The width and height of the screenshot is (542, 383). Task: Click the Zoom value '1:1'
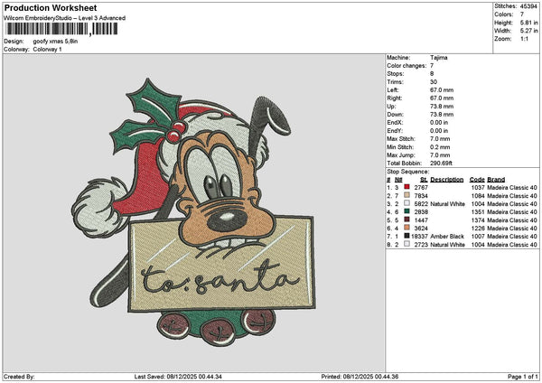(x=524, y=39)
